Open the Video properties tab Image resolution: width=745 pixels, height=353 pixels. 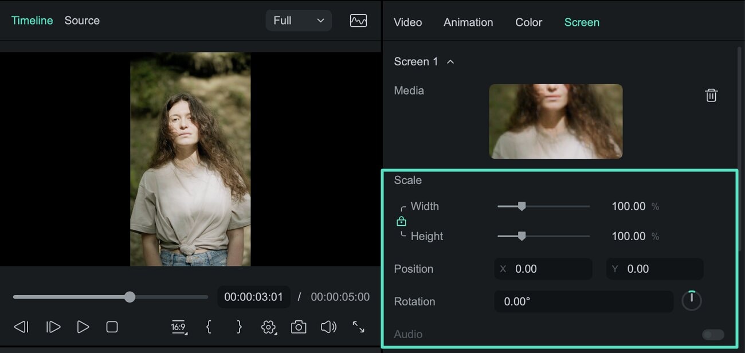tap(407, 22)
